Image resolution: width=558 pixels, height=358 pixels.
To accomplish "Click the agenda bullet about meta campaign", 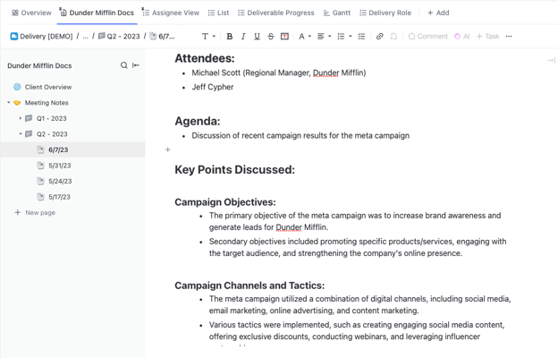I will point(300,136).
